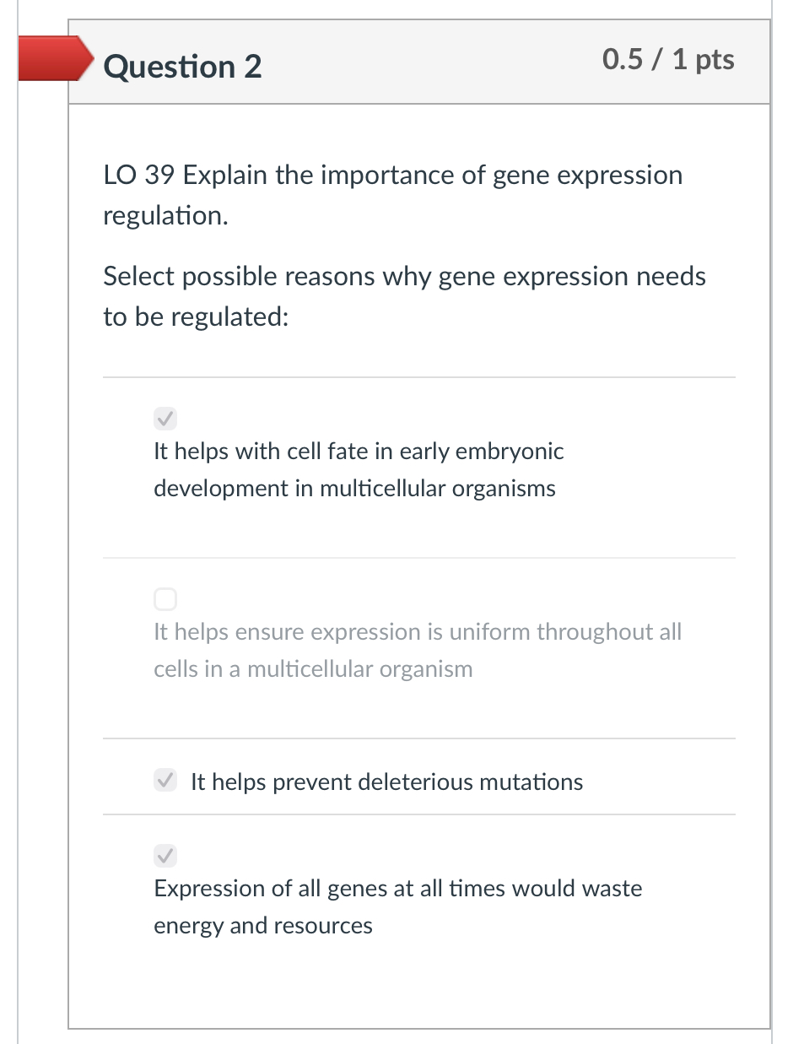This screenshot has height=1044, width=804.
Task: Select the answer about cell fate in development
Action: click(x=358, y=469)
